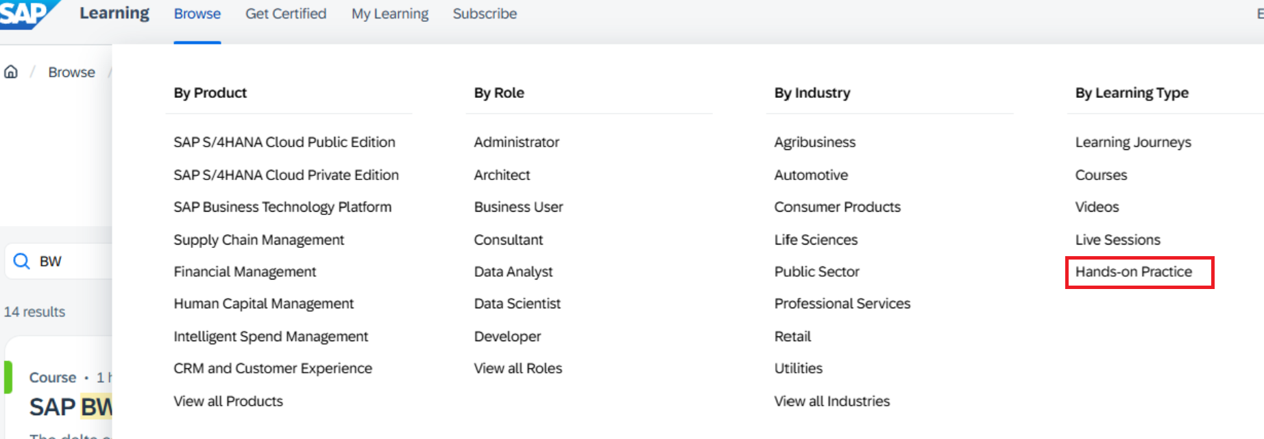This screenshot has height=439, width=1264.
Task: Choose Supply Chain Management
Action: (258, 240)
